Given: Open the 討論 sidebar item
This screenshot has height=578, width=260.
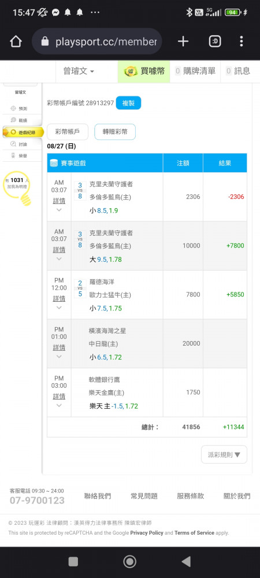Looking at the screenshot, I should point(19,144).
